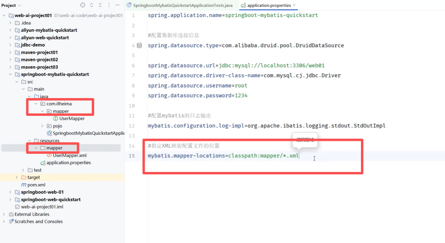The image size is (445, 243).
Task: Select SpringbootMybatisQuickstartApplication class icon
Action: pos(49,133)
